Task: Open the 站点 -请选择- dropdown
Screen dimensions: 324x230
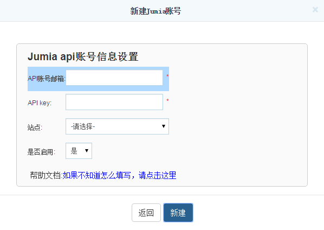Action: click(117, 126)
